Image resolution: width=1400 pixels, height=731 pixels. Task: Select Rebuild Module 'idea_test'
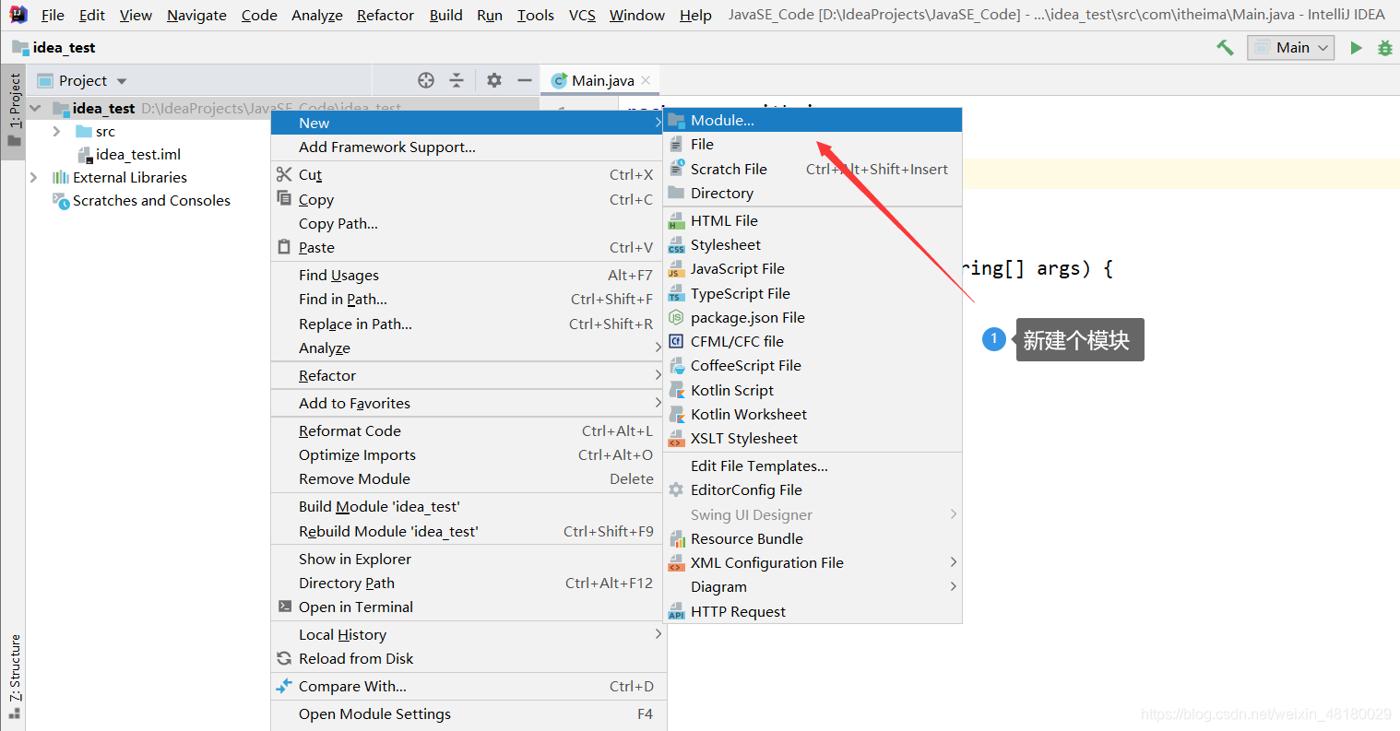467,531
